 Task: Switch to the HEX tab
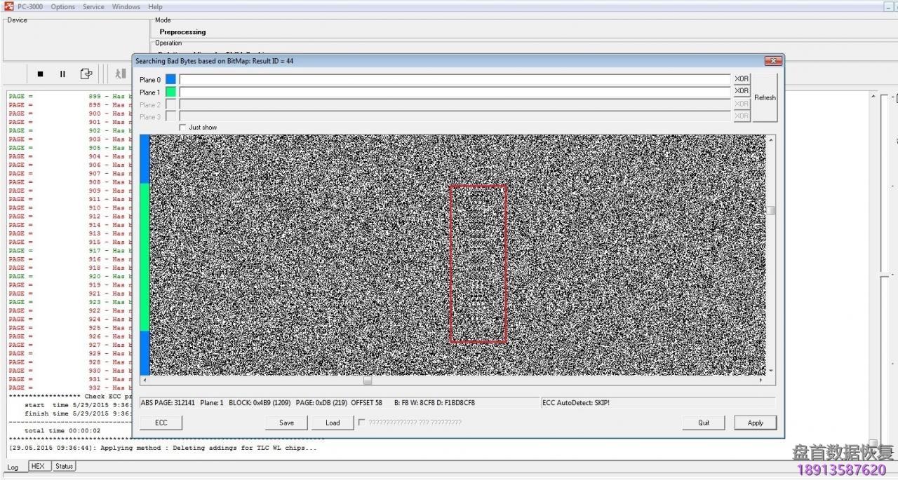click(38, 467)
